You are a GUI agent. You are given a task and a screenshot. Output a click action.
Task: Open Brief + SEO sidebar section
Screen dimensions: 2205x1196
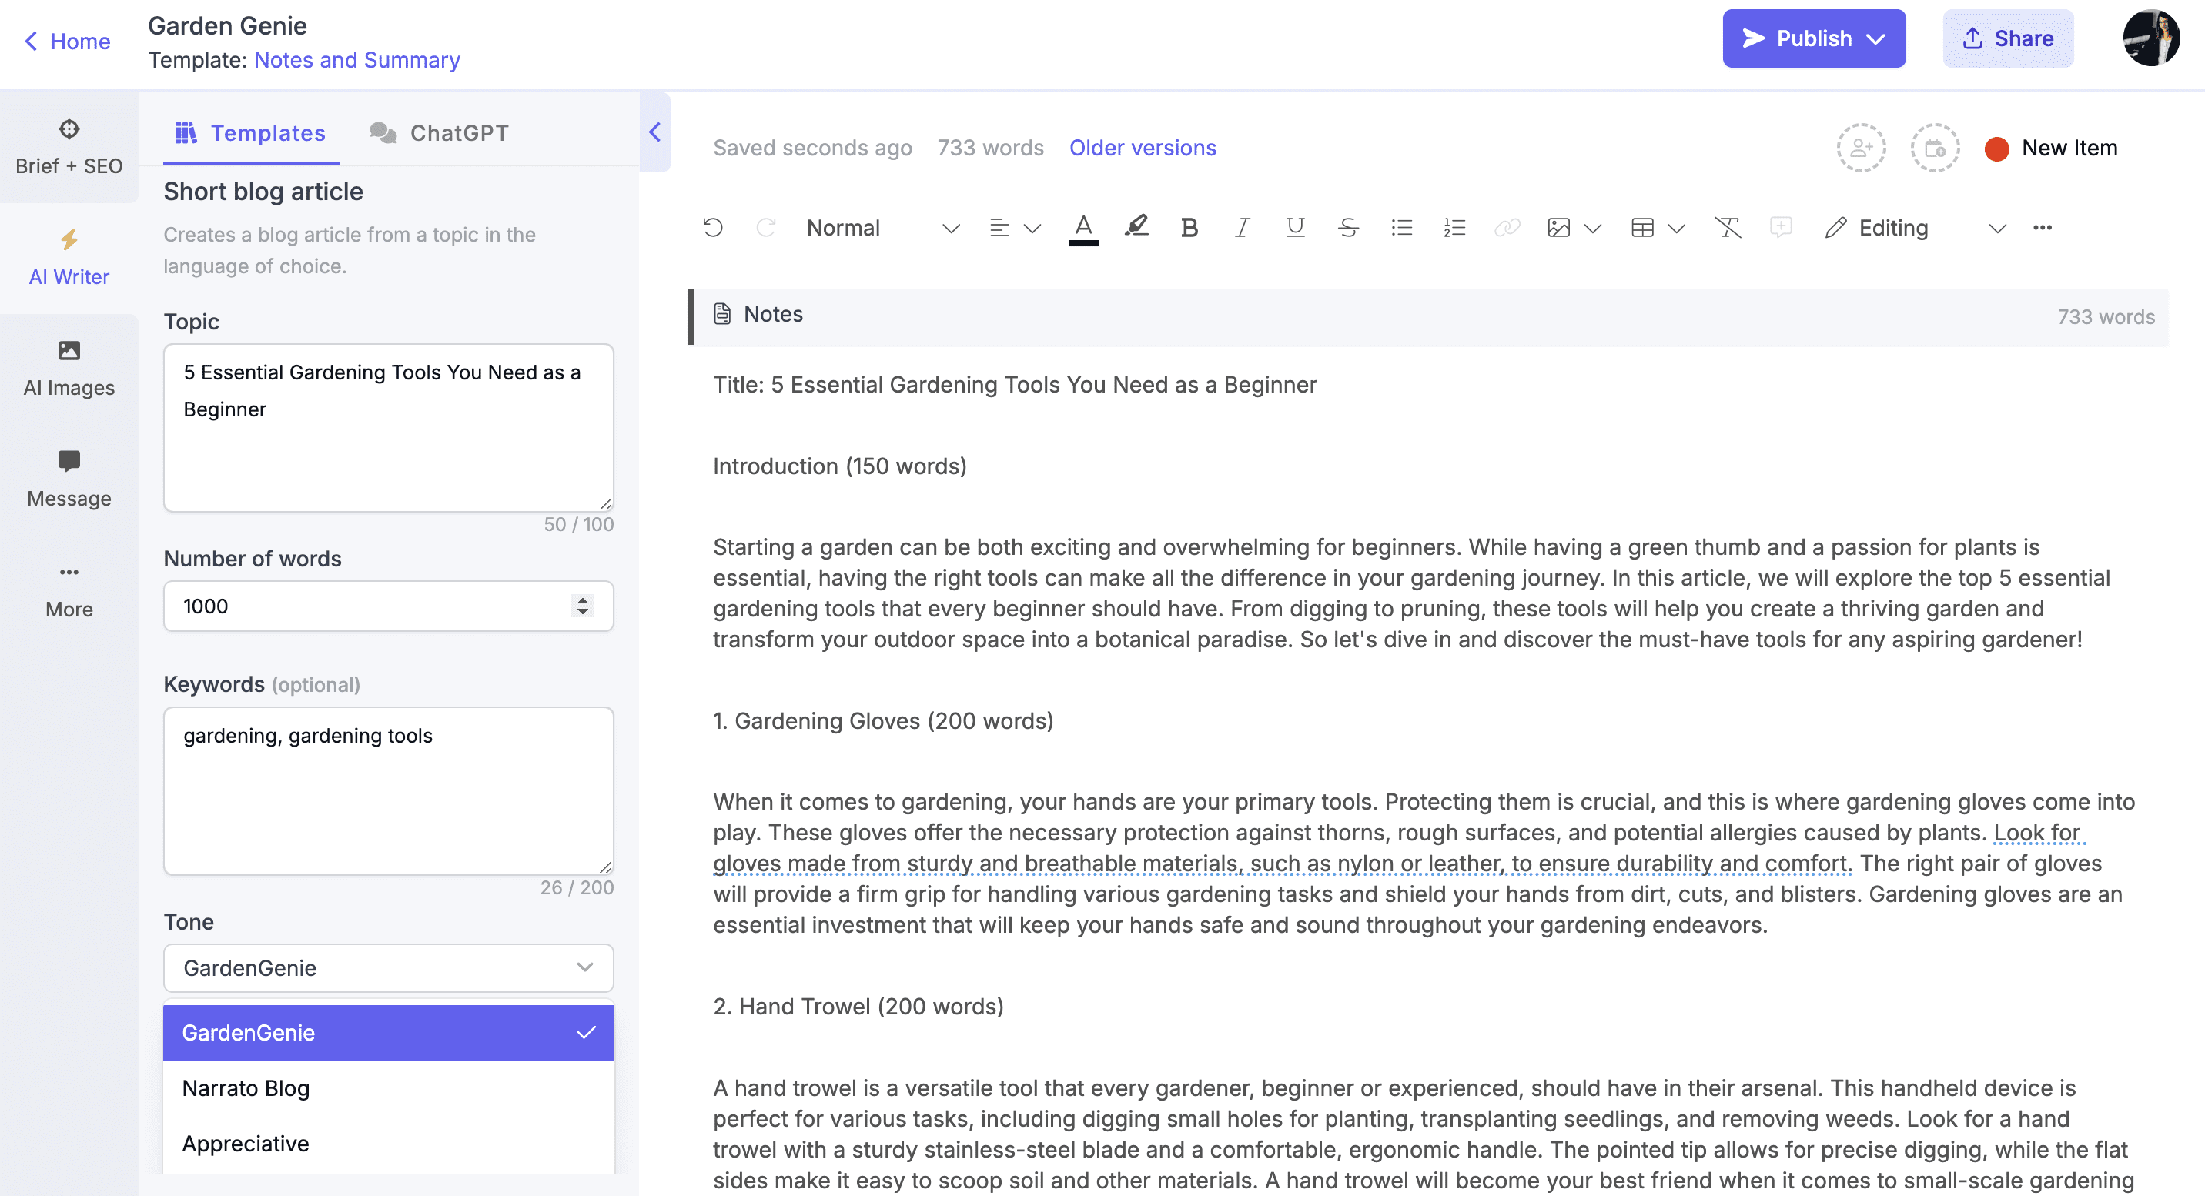pos(69,147)
